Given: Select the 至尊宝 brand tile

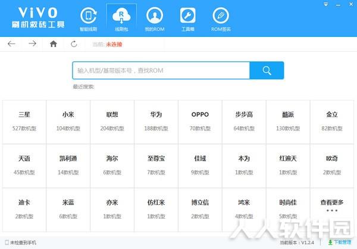Looking at the screenshot, I should pos(156,166).
